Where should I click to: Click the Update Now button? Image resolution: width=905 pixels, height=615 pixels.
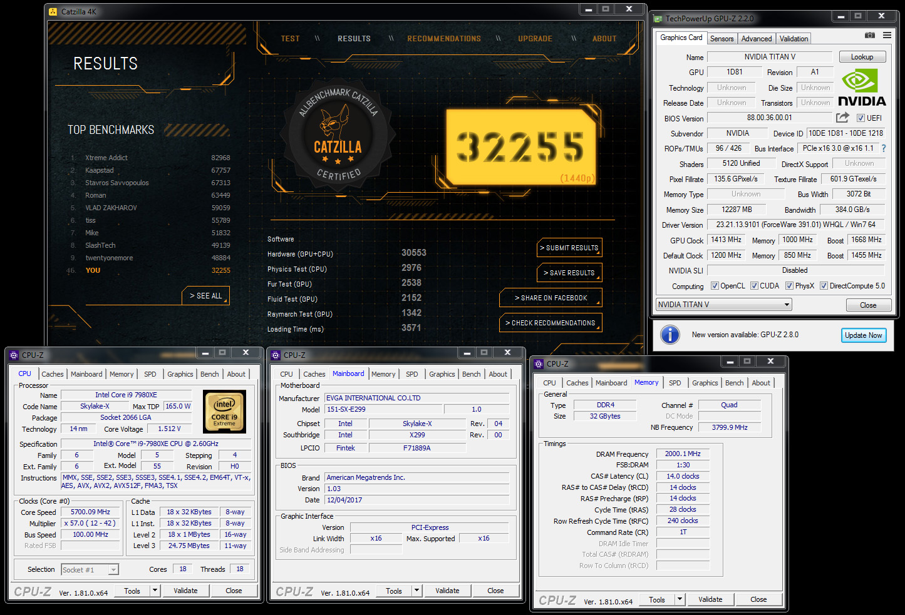(863, 335)
